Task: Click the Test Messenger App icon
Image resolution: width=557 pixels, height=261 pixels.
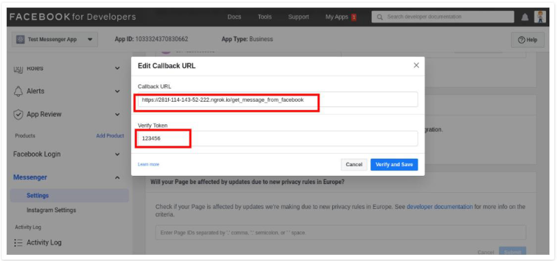Action: coord(21,39)
